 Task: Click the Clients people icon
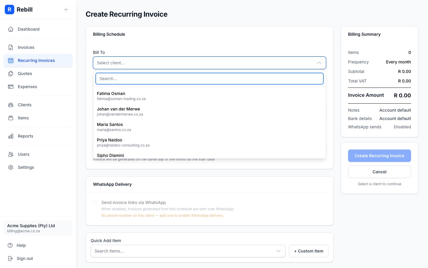[11, 105]
